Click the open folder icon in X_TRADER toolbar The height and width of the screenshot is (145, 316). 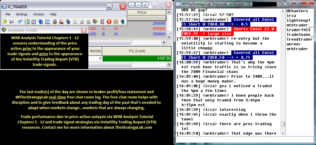click(x=5, y=22)
